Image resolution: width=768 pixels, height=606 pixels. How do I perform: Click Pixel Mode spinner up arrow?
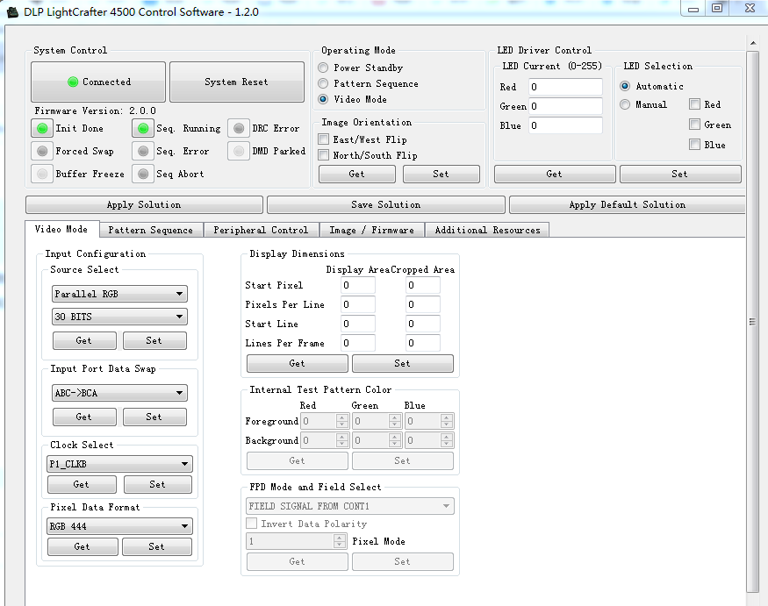click(340, 538)
